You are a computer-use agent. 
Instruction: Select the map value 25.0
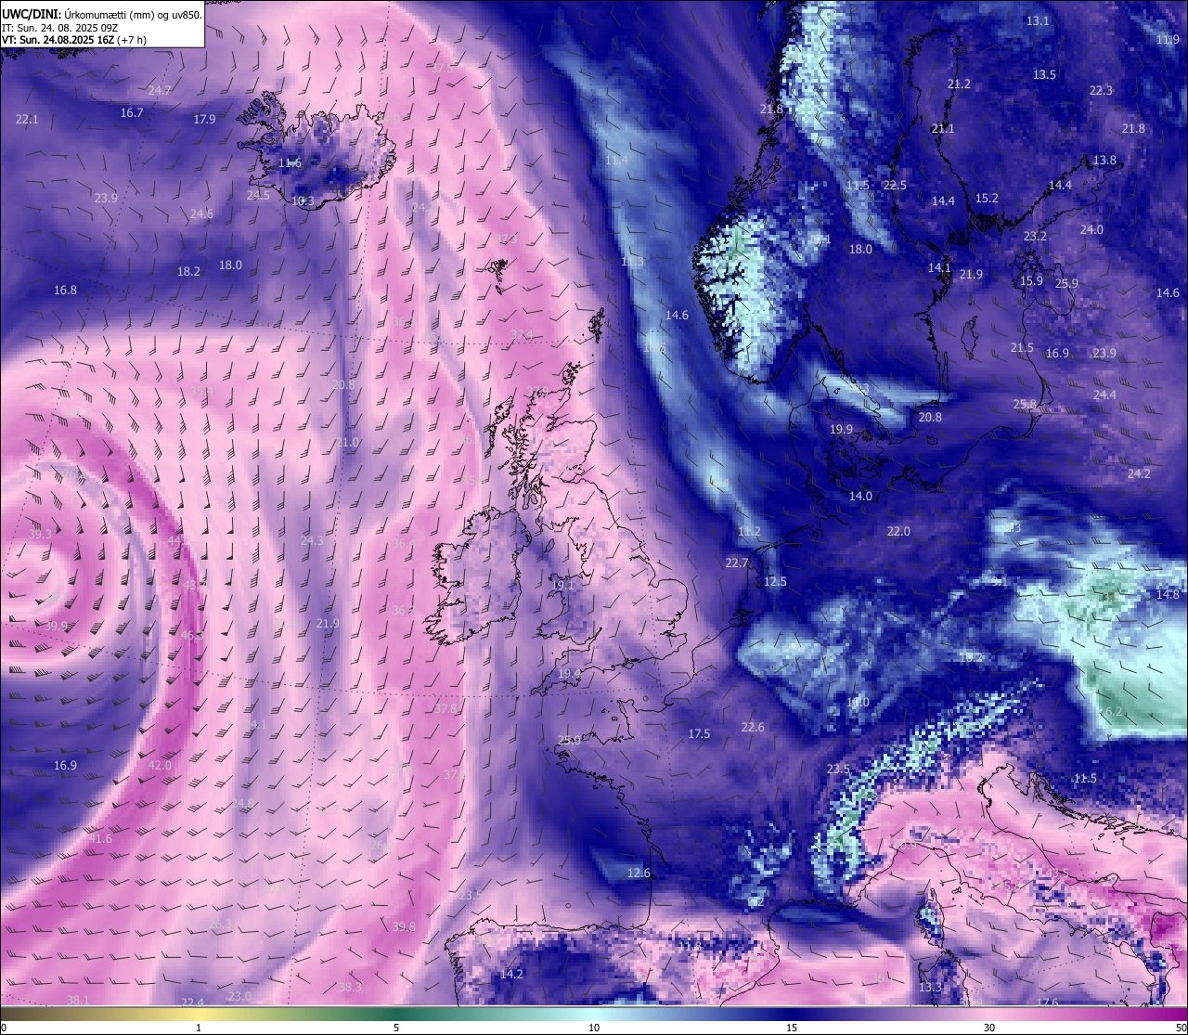569,740
